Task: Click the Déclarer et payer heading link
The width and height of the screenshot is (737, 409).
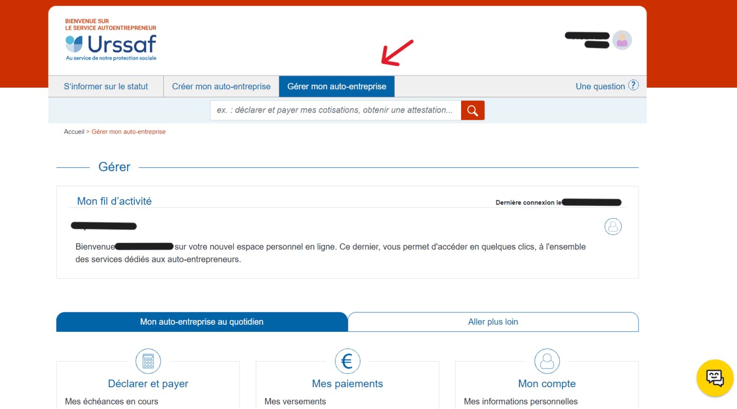Action: (148, 383)
